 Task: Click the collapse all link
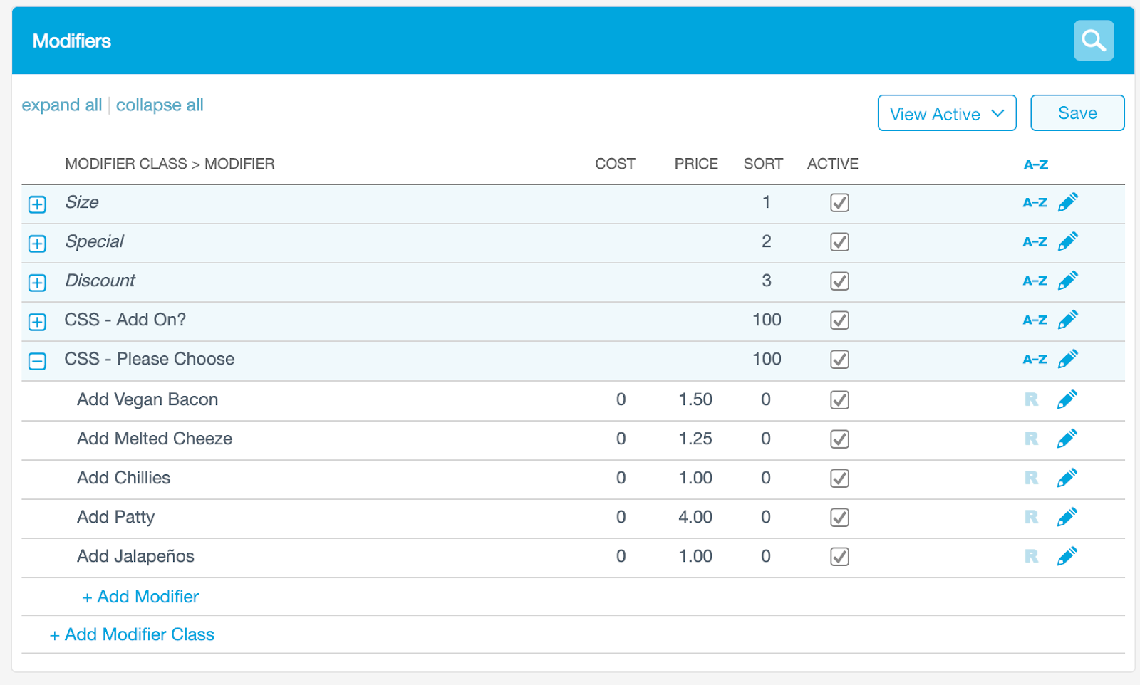pyautogui.click(x=160, y=105)
